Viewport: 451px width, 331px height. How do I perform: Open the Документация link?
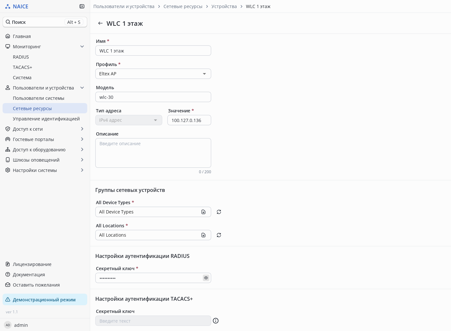pyautogui.click(x=29, y=275)
